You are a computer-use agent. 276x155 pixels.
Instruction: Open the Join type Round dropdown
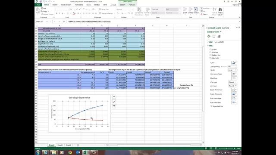click(232, 86)
